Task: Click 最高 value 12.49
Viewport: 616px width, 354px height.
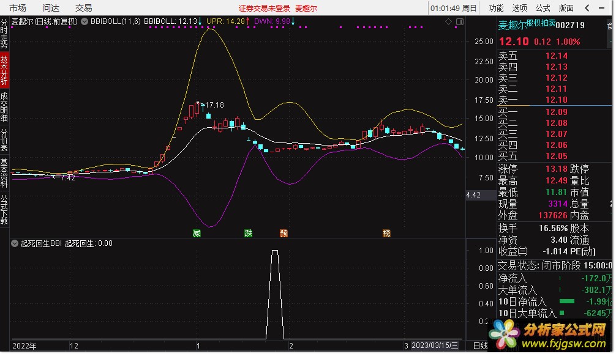Action: click(556, 180)
